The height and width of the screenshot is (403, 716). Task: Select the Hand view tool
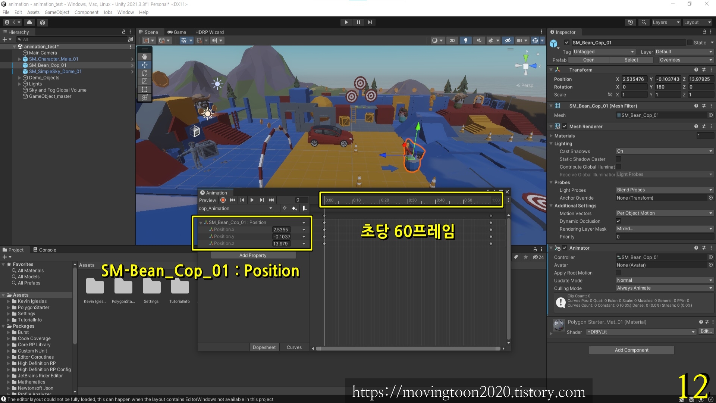(x=145, y=57)
